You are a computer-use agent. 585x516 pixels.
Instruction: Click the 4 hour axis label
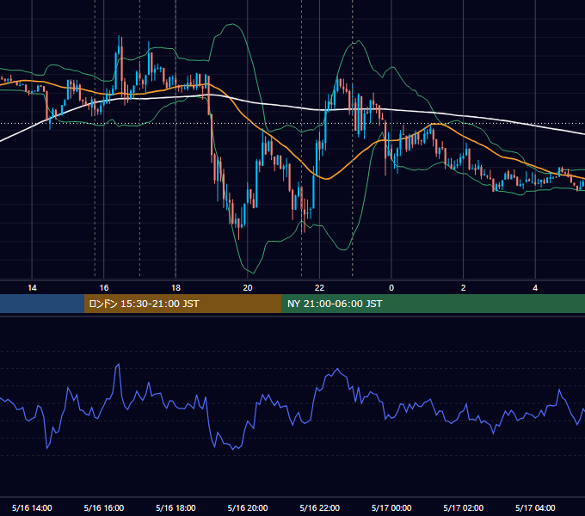pos(535,288)
